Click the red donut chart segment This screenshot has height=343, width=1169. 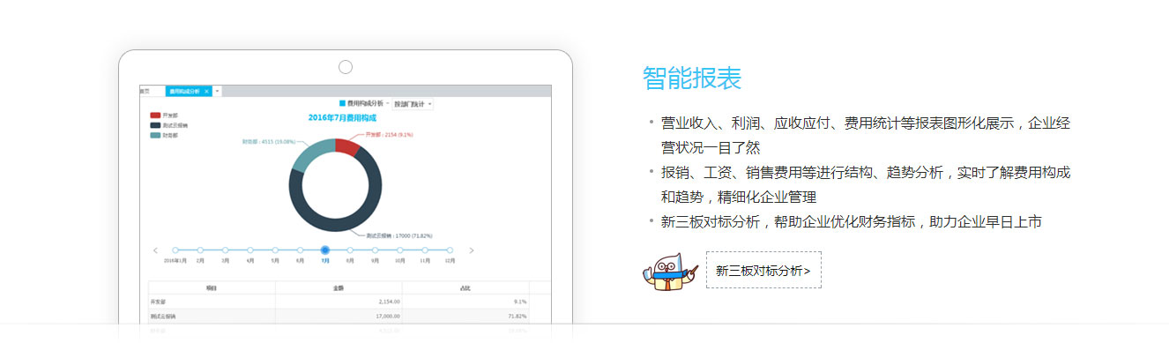348,146
